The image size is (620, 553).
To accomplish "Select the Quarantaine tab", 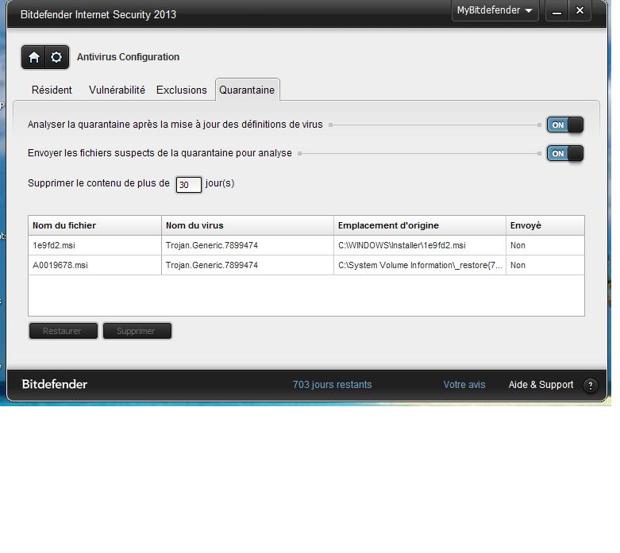I will point(247,90).
